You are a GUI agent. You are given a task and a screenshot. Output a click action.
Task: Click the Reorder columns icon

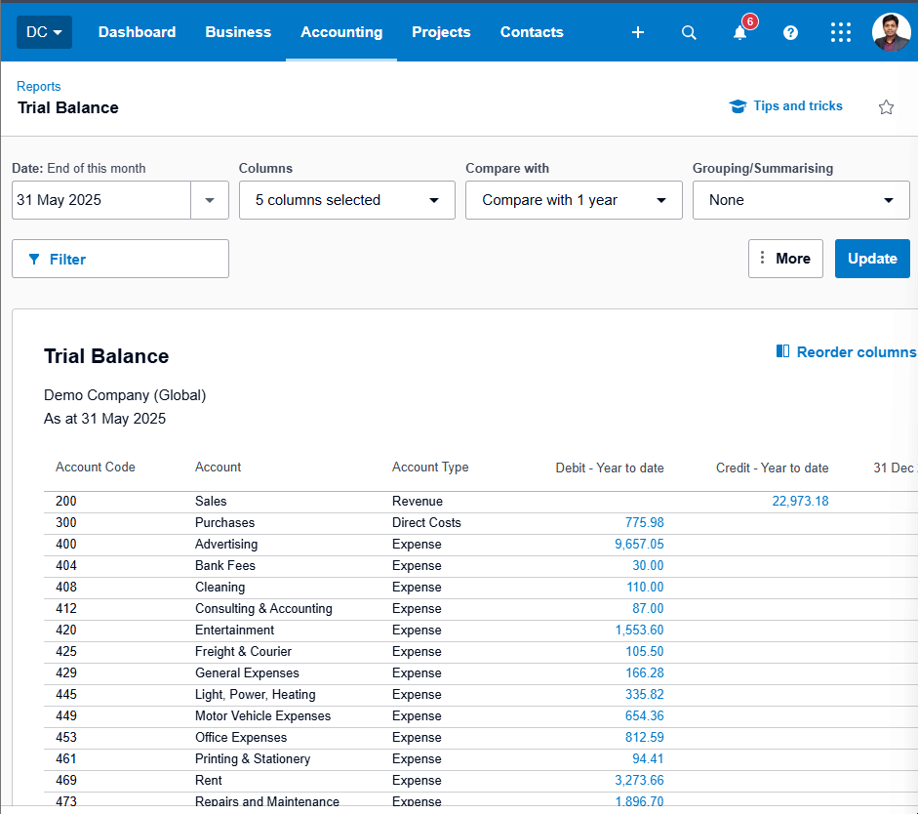[x=782, y=351]
